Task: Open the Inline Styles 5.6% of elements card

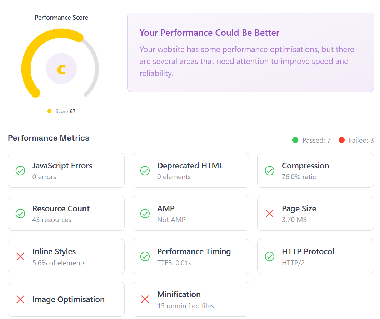Action: [66, 256]
